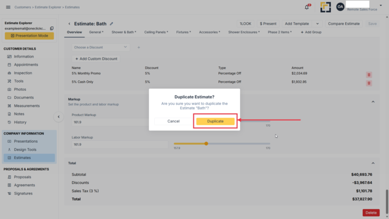
Task: Open Documents in the sidebar
Action: point(23,97)
